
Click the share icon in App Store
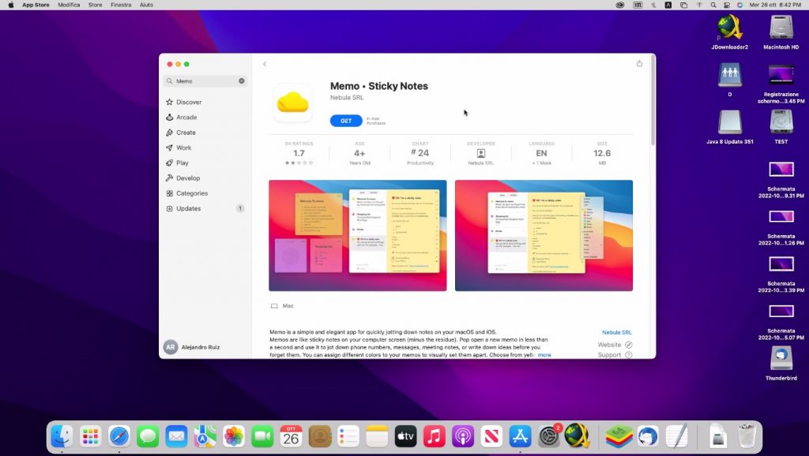[x=639, y=64]
